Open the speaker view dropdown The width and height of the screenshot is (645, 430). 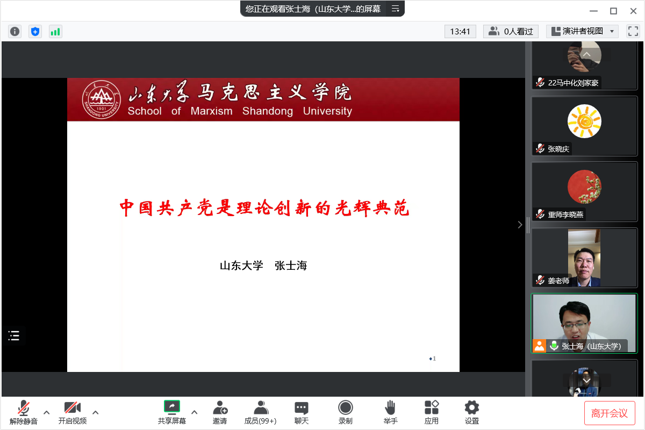(x=582, y=32)
